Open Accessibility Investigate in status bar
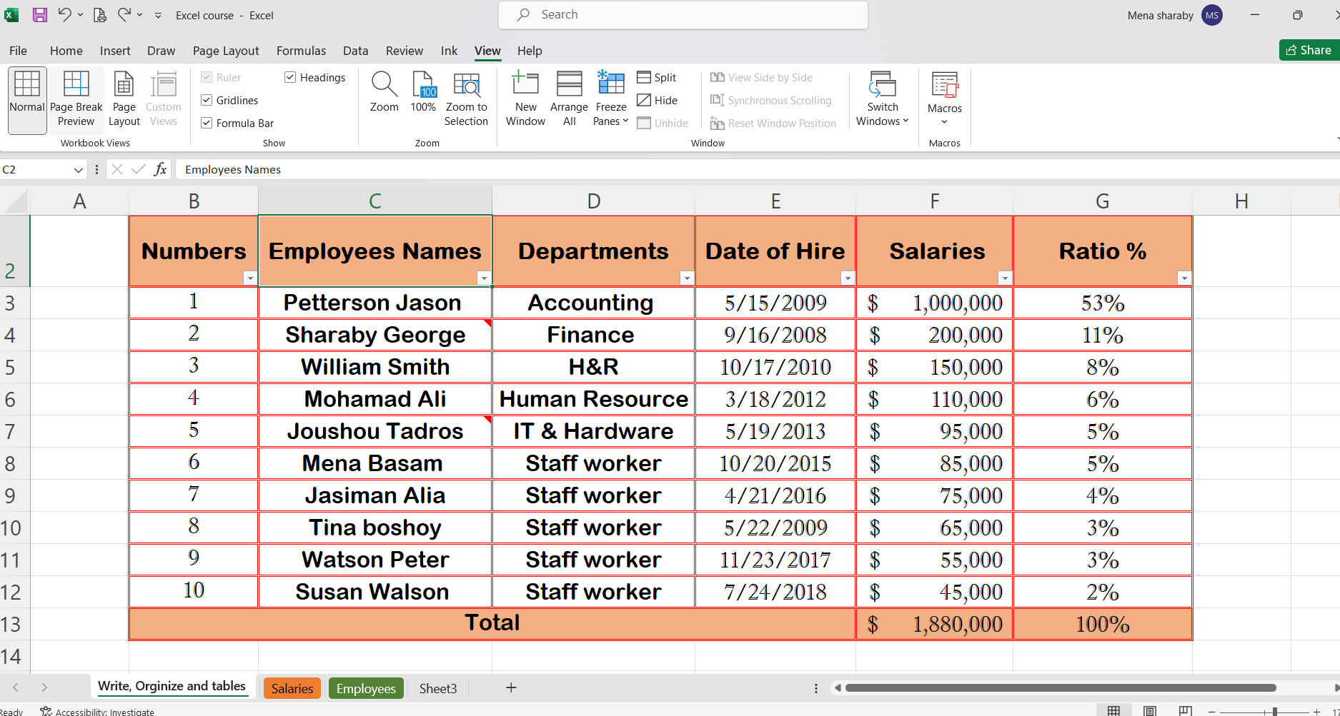The image size is (1340, 716). [97, 711]
